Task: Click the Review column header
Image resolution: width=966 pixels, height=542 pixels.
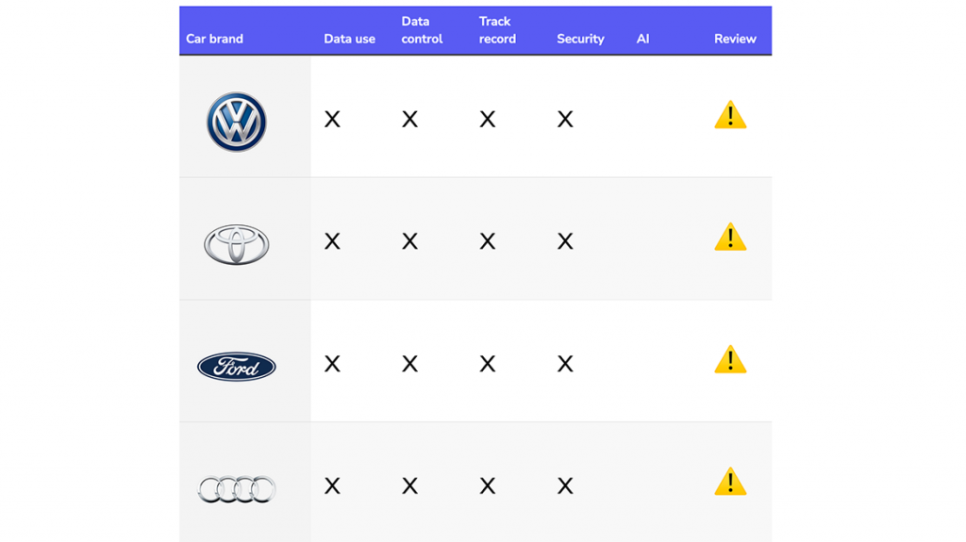Action: (x=735, y=39)
